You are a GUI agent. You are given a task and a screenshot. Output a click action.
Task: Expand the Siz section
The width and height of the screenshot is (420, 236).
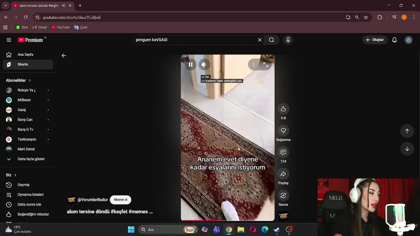11,175
